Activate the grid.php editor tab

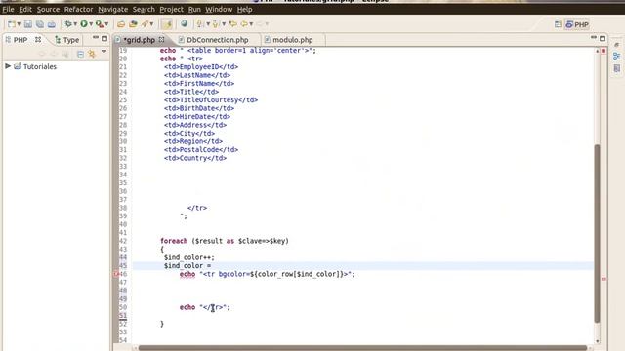click(x=140, y=40)
